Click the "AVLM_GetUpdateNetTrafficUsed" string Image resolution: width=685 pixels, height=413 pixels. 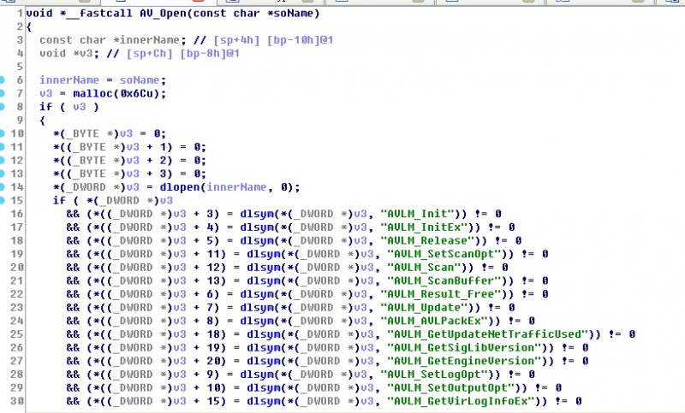(488, 334)
